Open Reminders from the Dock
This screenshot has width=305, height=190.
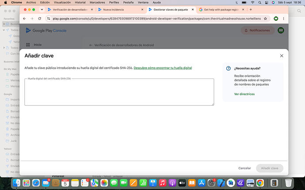[84, 183]
